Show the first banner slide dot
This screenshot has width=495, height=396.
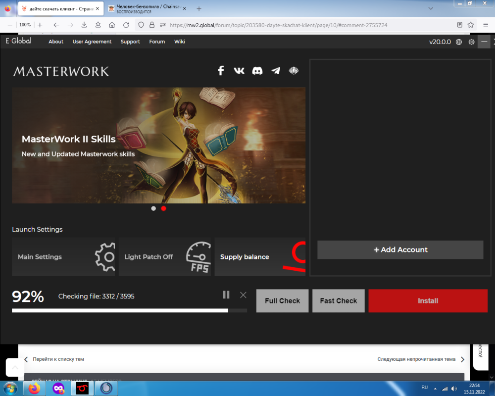pos(153,208)
